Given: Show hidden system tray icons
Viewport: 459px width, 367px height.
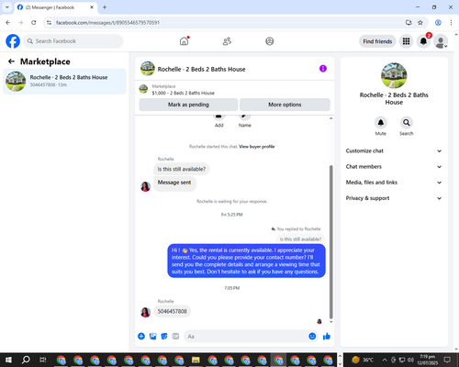Looking at the screenshot, I should point(385,360).
